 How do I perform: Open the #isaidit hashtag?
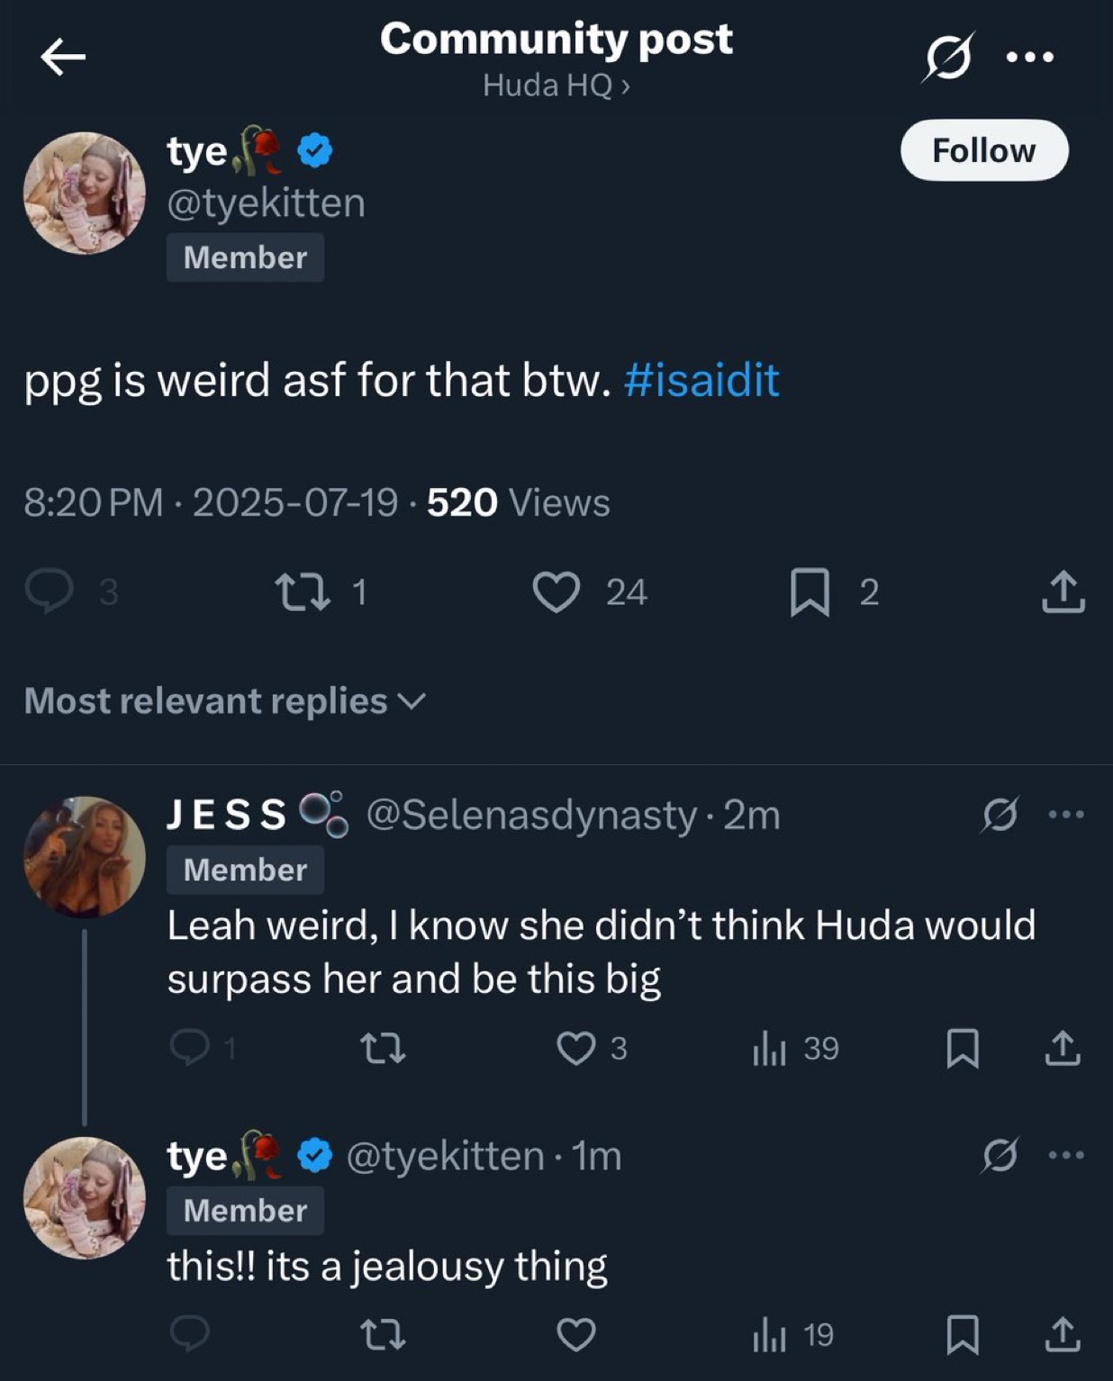[x=701, y=380]
